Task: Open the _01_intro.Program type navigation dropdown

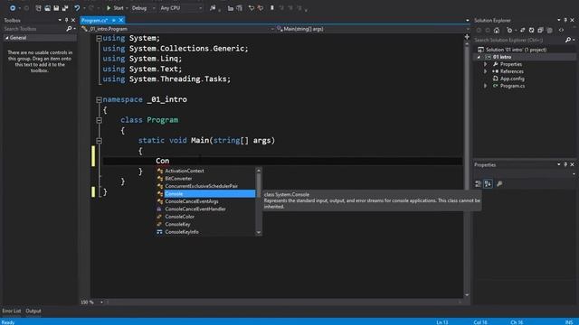Action: 177,29
